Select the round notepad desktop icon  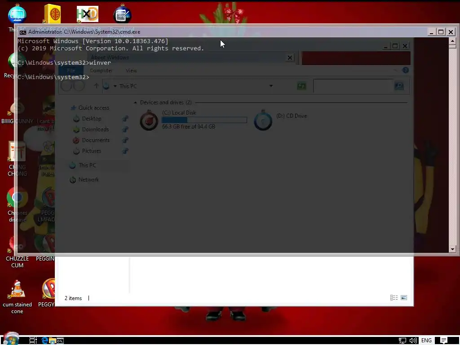(x=122, y=14)
